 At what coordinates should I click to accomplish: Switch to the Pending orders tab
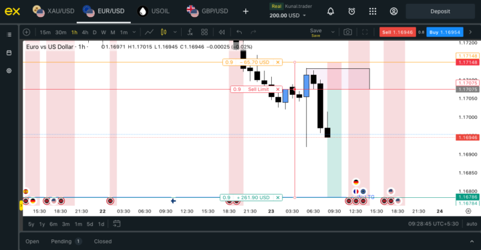coord(66,241)
